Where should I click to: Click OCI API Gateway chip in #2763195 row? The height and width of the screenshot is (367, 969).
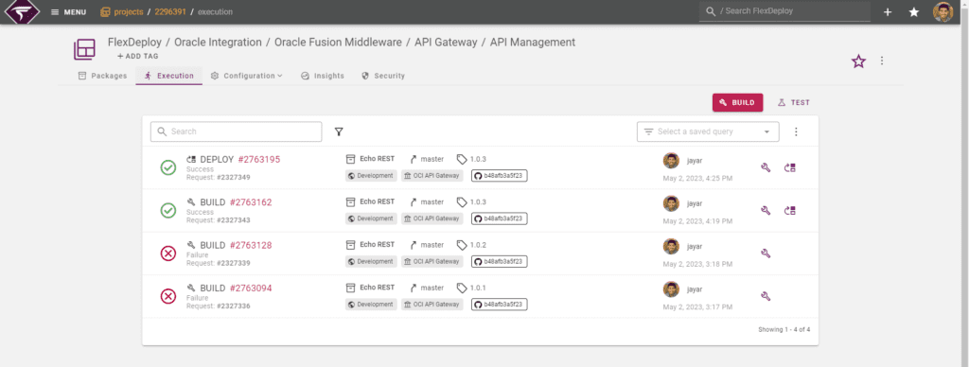tap(432, 176)
